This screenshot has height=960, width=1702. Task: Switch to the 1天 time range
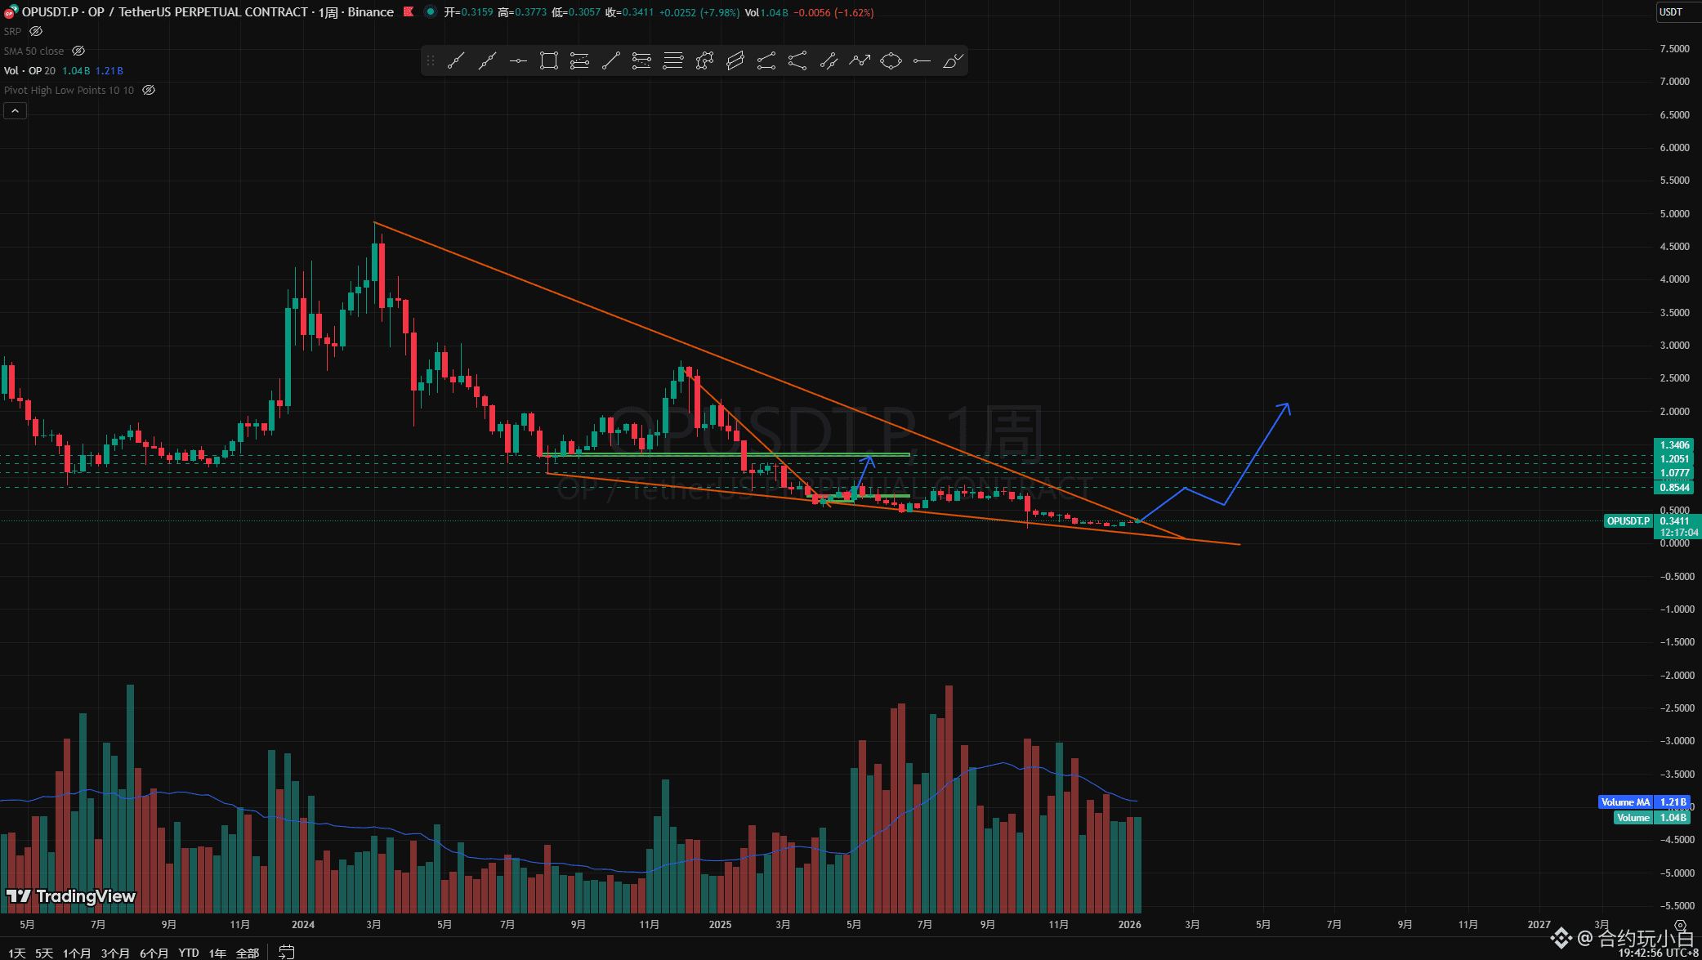click(x=16, y=953)
